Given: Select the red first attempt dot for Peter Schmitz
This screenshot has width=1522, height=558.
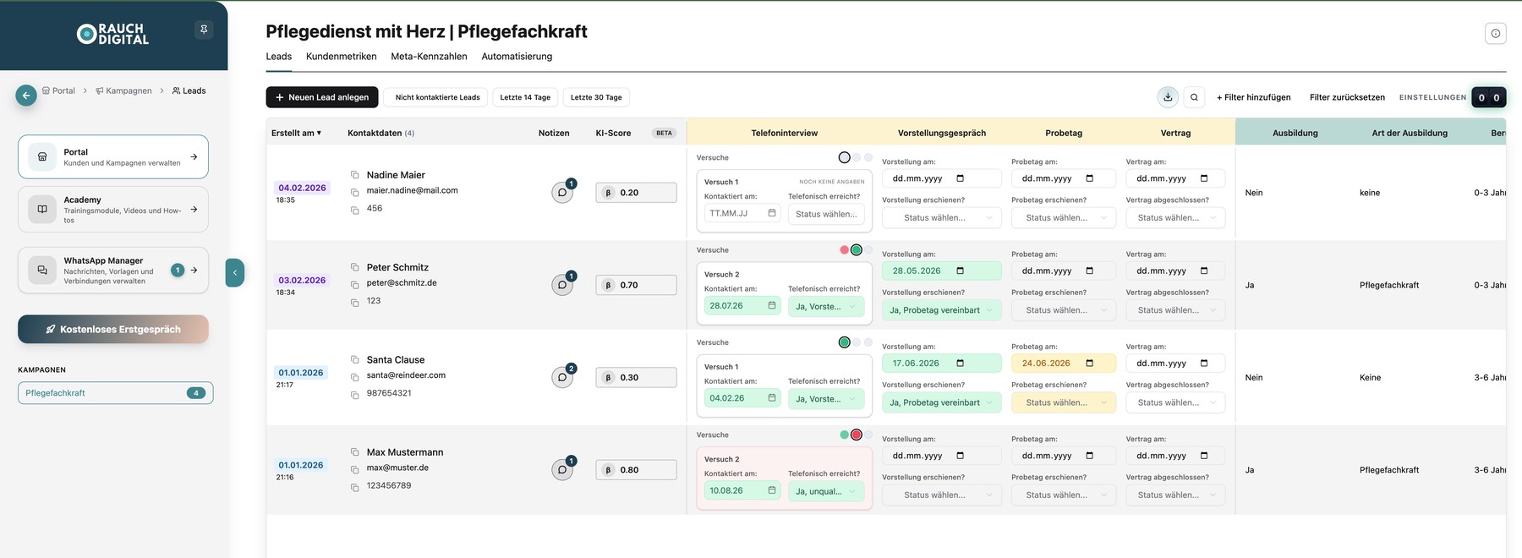Looking at the screenshot, I should click(x=844, y=250).
